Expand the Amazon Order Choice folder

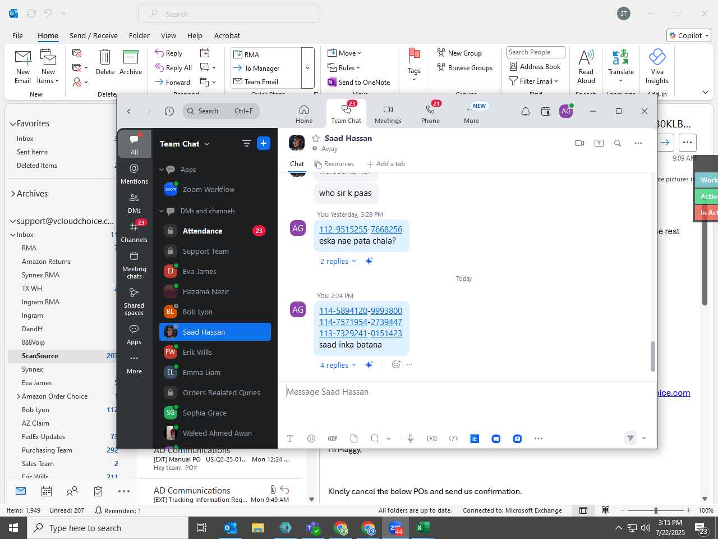point(19,396)
